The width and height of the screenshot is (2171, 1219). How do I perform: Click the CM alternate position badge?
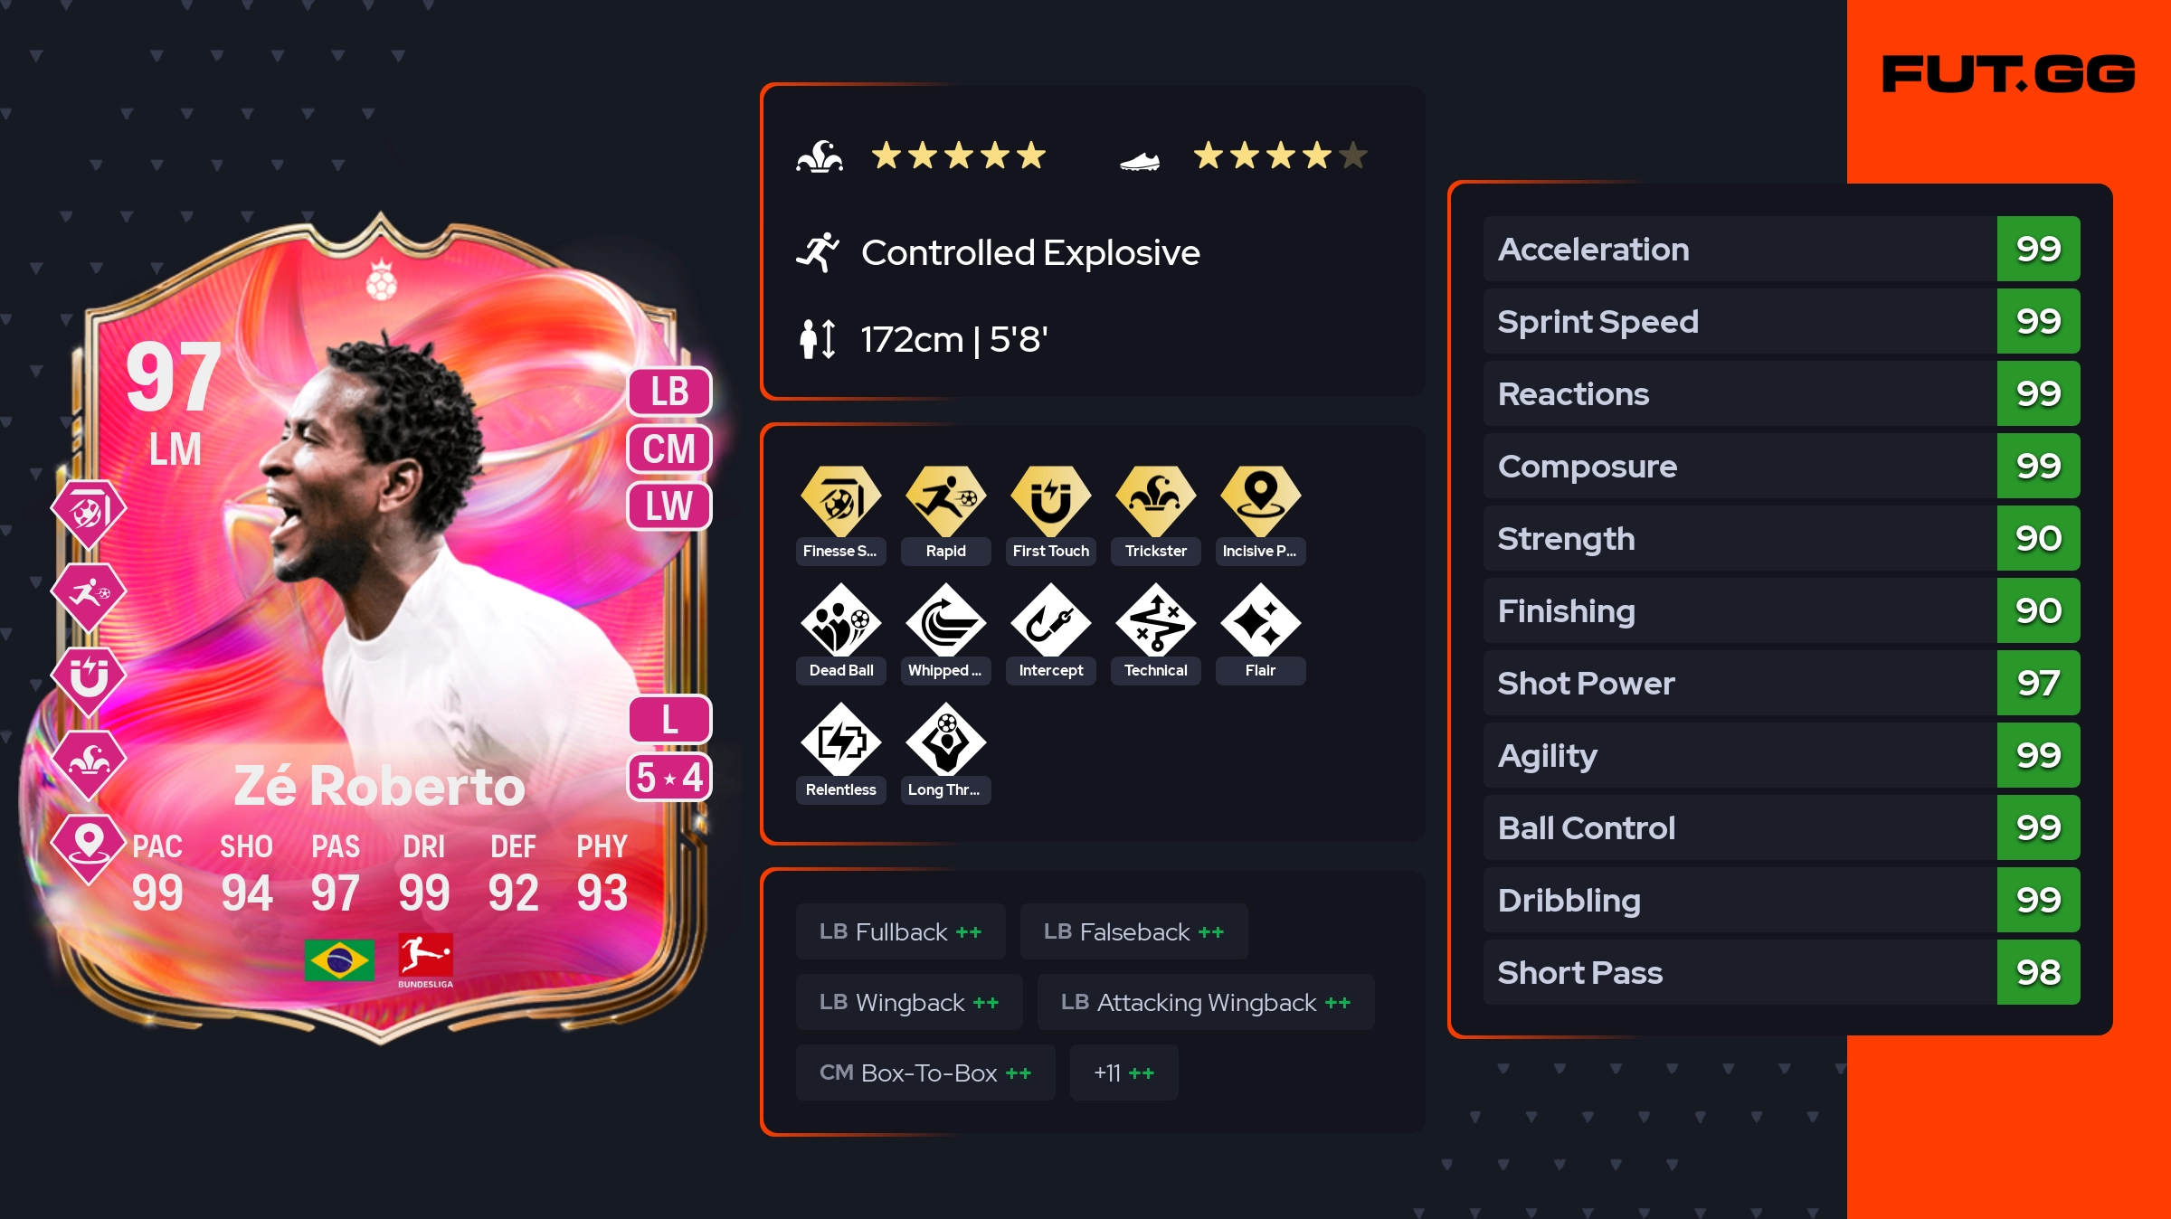(x=669, y=449)
